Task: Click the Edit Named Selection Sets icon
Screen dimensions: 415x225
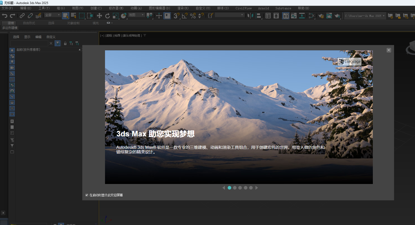Action: [210, 16]
